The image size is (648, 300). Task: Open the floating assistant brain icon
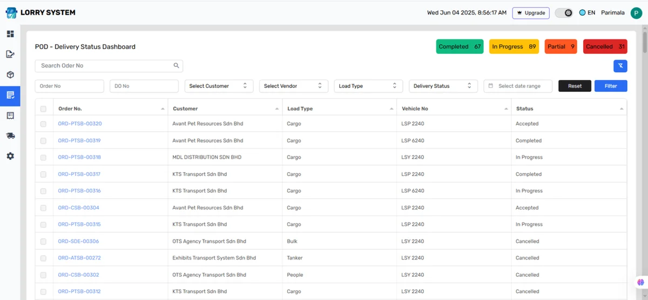coord(640,282)
